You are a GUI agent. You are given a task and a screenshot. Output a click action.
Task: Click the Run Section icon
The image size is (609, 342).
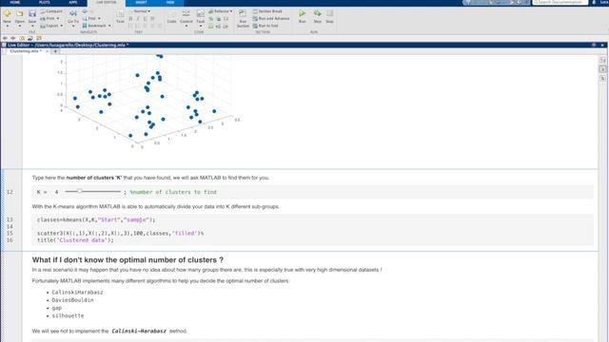coord(243,14)
